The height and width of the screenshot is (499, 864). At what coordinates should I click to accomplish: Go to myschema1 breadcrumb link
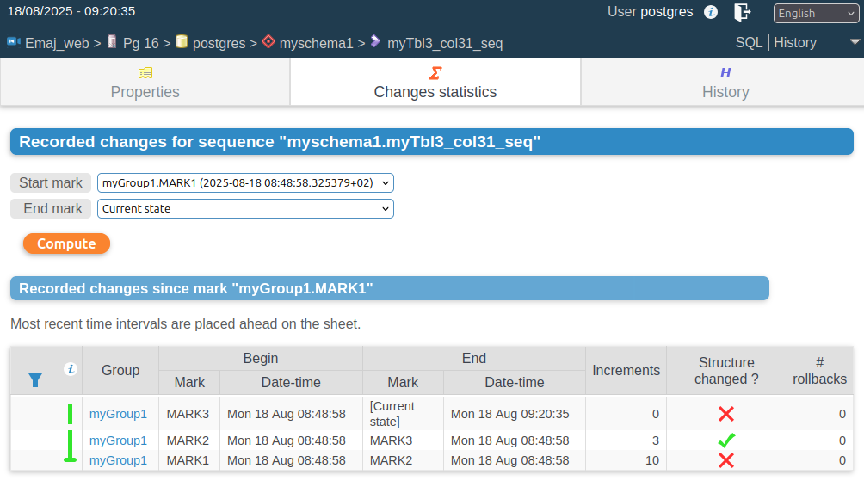coord(316,44)
